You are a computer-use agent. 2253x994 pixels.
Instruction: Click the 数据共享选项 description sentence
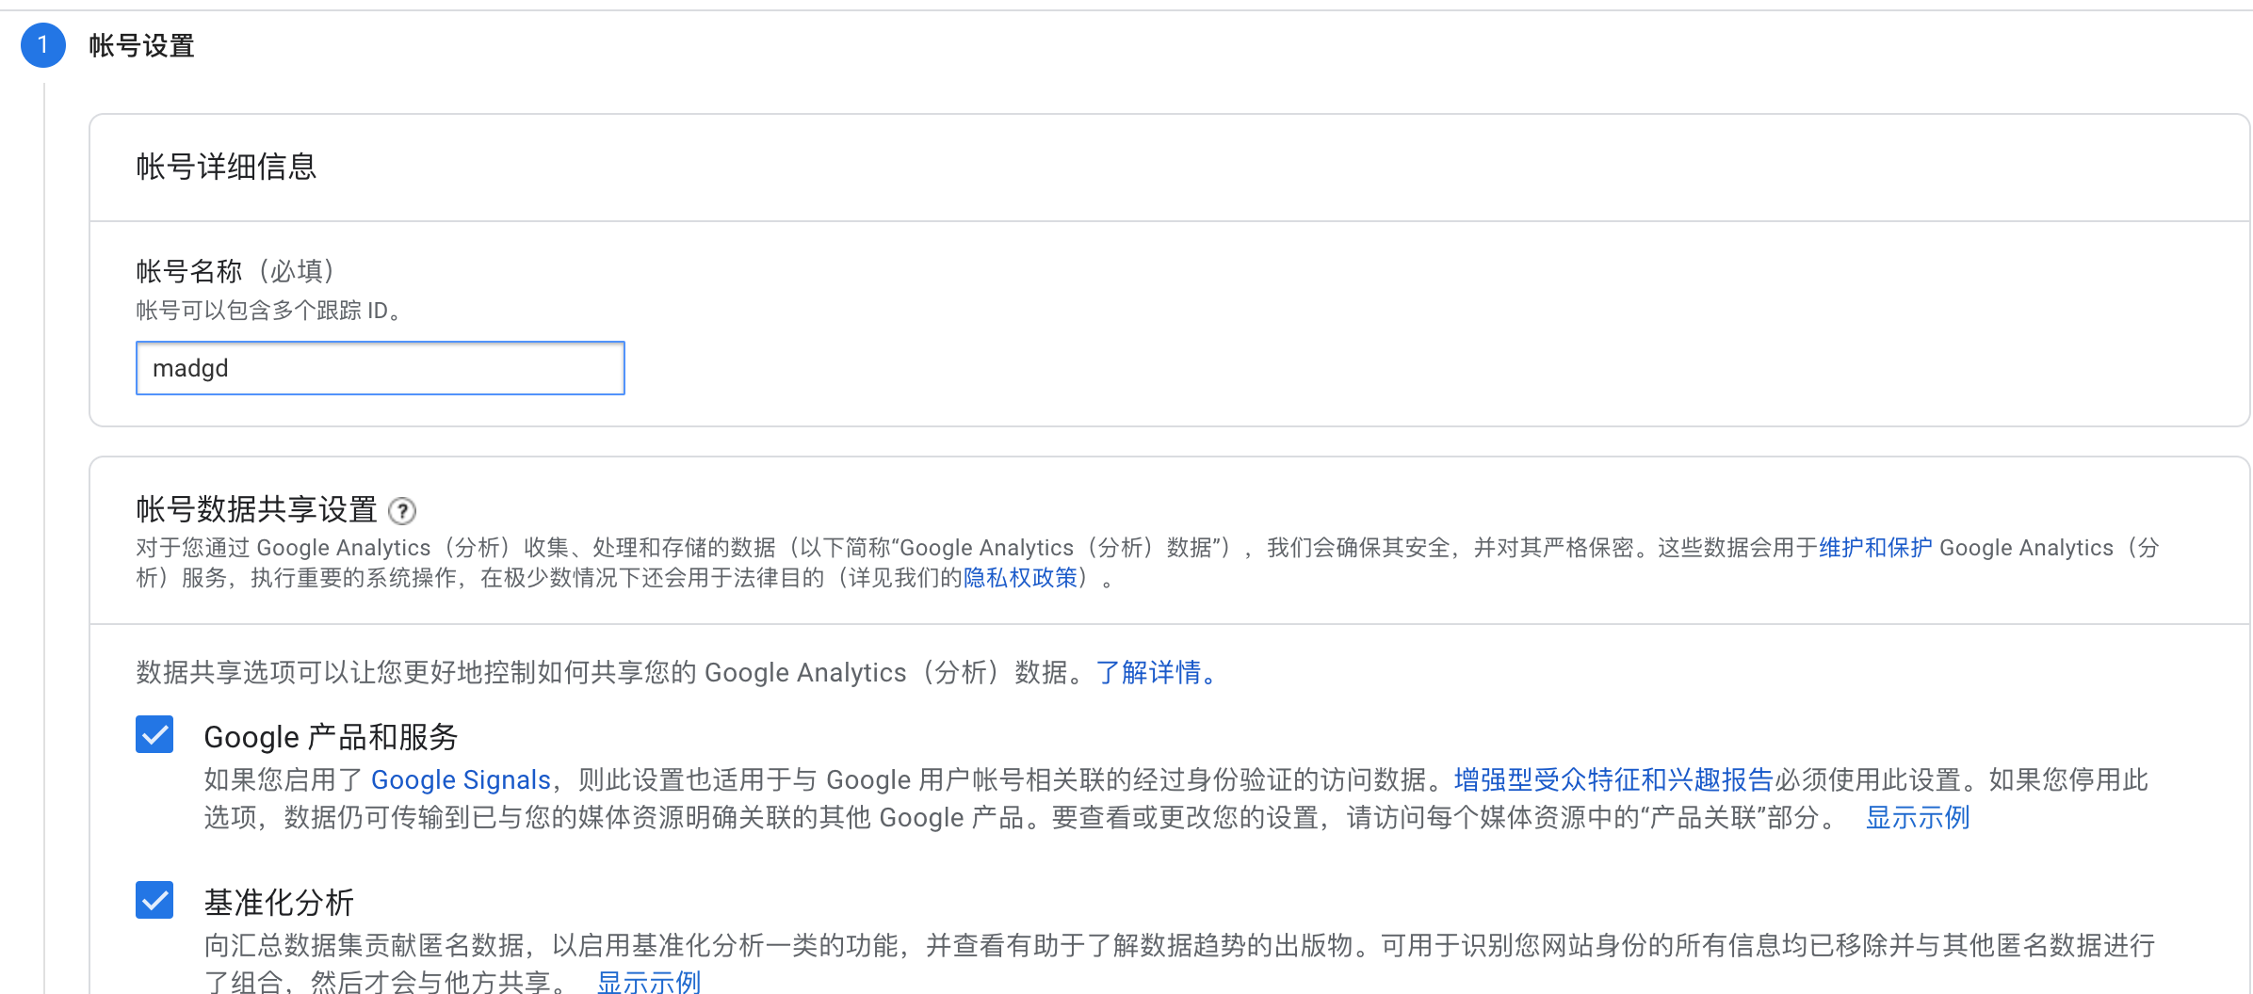(x=612, y=673)
